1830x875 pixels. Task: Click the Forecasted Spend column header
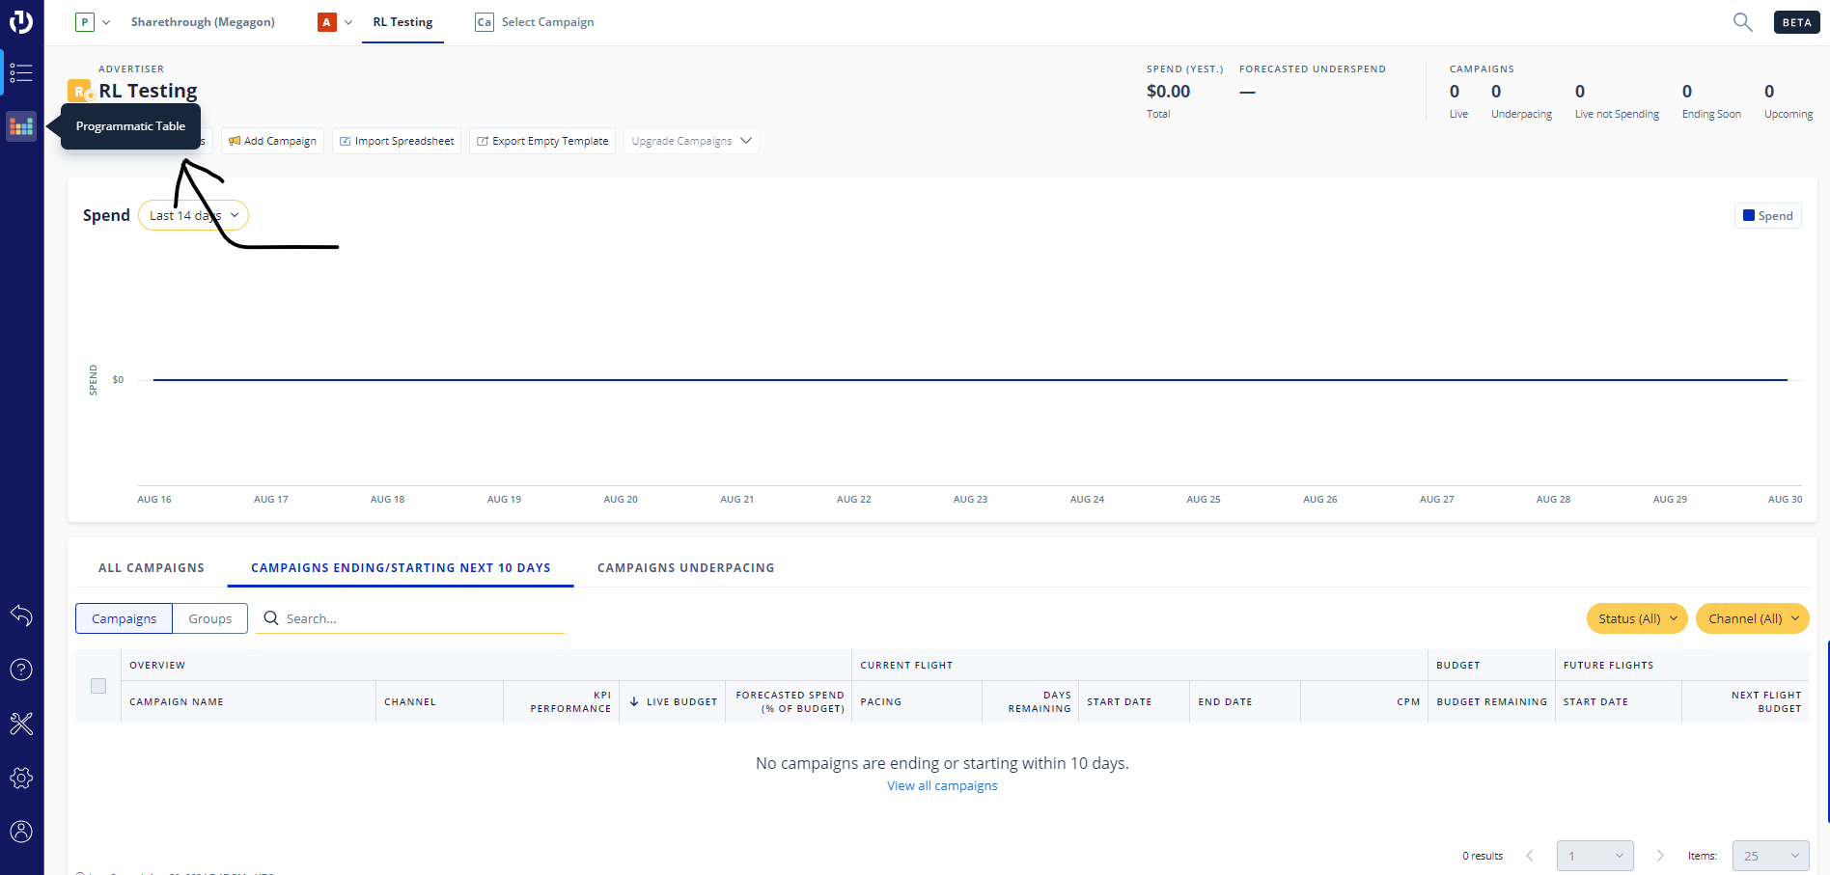click(x=790, y=701)
